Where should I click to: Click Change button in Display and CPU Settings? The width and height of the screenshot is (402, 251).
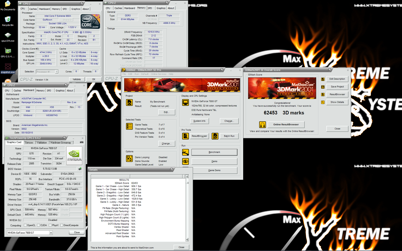click(229, 121)
